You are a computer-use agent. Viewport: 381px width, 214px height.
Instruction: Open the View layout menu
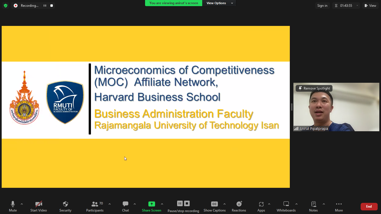[x=370, y=6]
